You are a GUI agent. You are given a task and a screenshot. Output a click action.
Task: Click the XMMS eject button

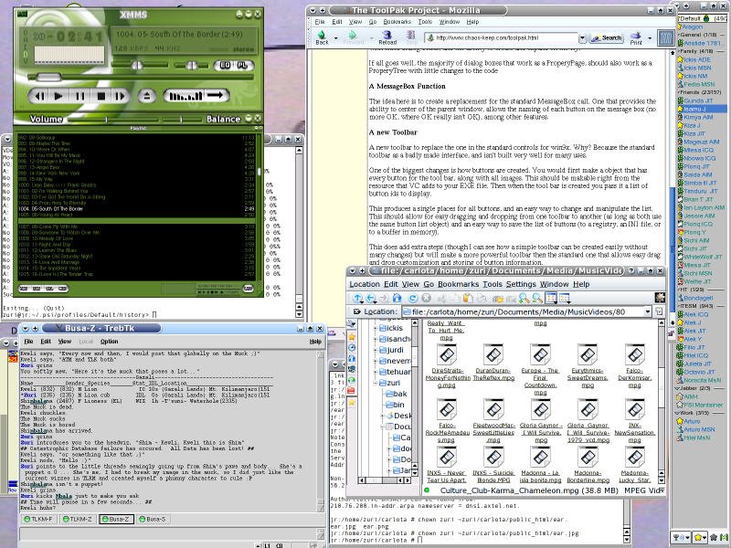pyautogui.click(x=149, y=95)
